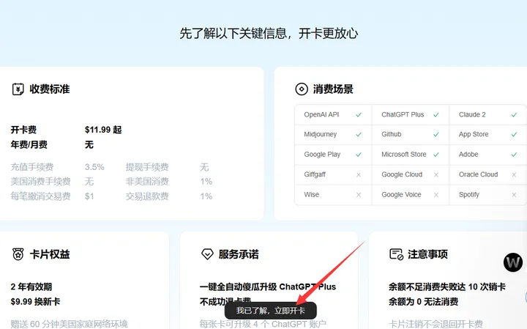Select the Microsoft Store table cell

403,155
